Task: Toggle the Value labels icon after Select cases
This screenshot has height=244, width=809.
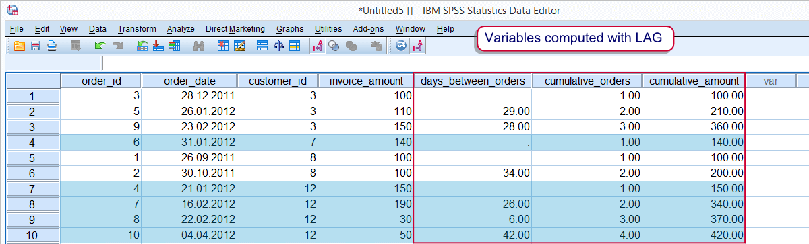Action: (x=317, y=46)
